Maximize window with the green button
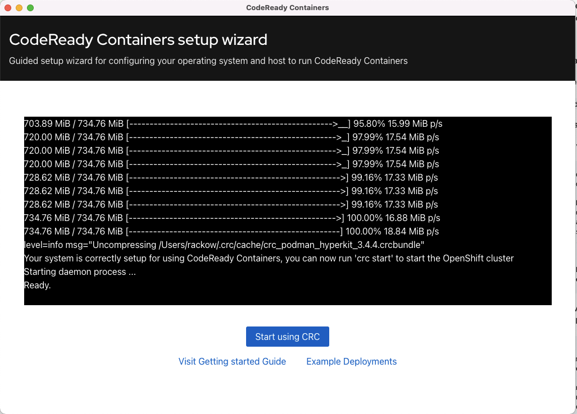Viewport: 577px width, 414px height. pos(30,8)
